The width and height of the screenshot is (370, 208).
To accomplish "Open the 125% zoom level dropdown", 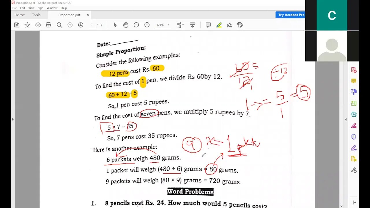I will [x=163, y=25].
